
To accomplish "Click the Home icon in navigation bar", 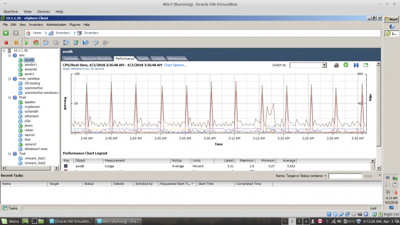I will click(29, 33).
